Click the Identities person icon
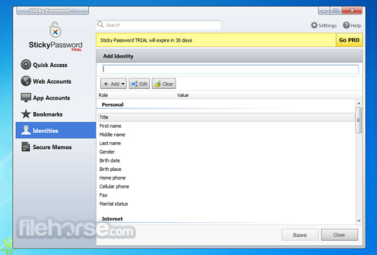Screen dimensions: 377x255 pyautogui.click(x=26, y=130)
